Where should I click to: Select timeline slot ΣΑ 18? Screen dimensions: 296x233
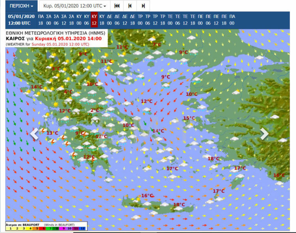coord(71,20)
